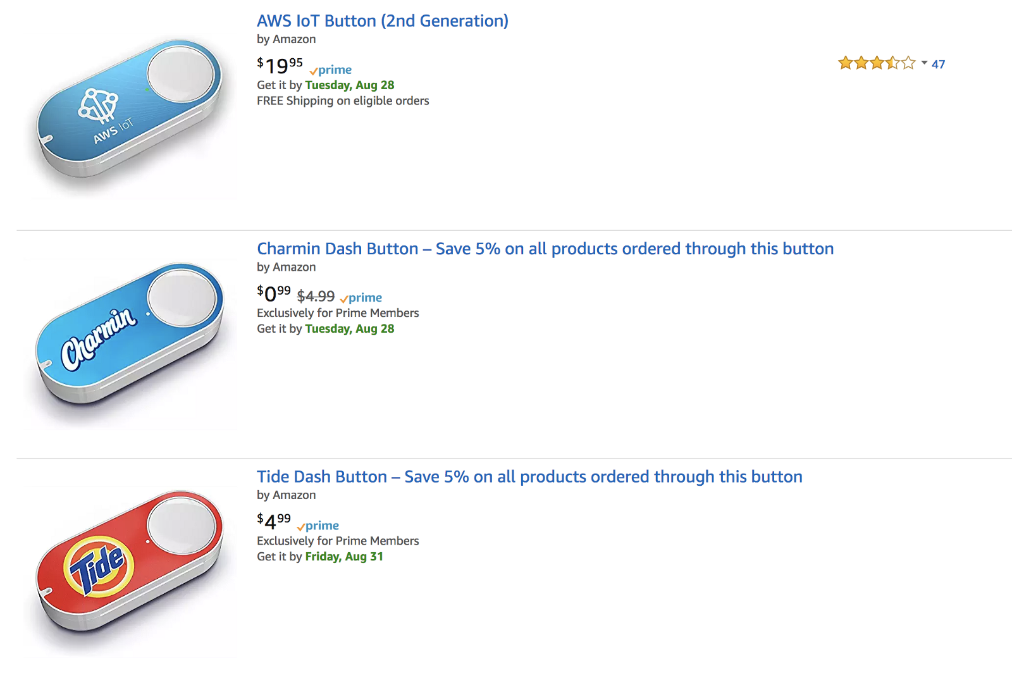Viewport: 1012px width, 673px height.
Task: Click the crossed-out $4.99 Charmin list price
Action: 316,296
